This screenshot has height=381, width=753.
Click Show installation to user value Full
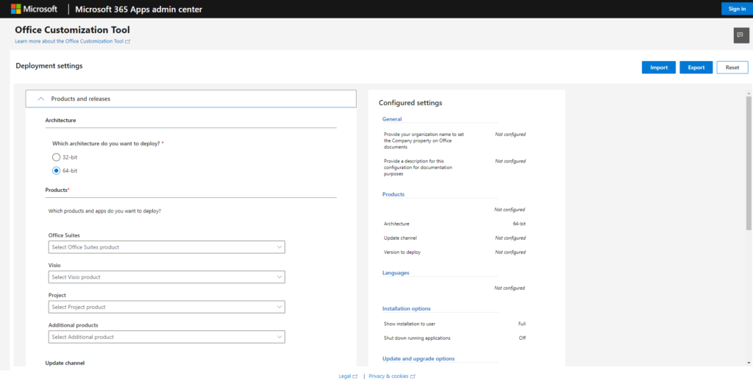tap(522, 324)
